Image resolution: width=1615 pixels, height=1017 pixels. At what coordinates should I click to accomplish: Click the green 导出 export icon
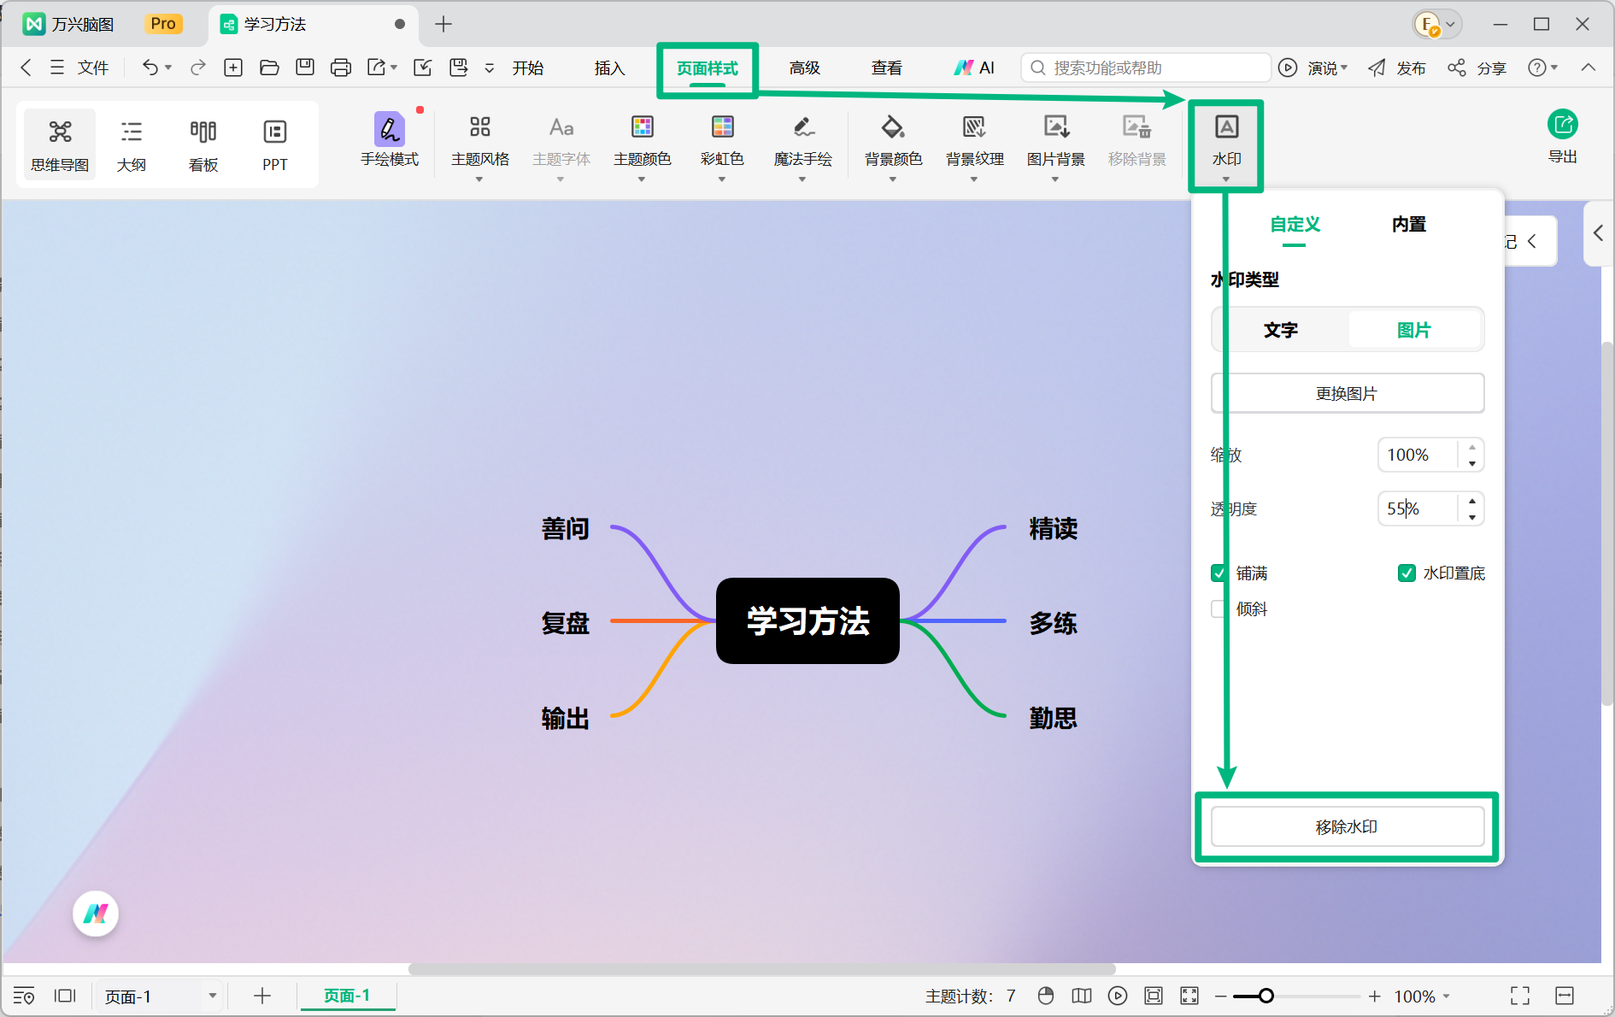(x=1563, y=125)
